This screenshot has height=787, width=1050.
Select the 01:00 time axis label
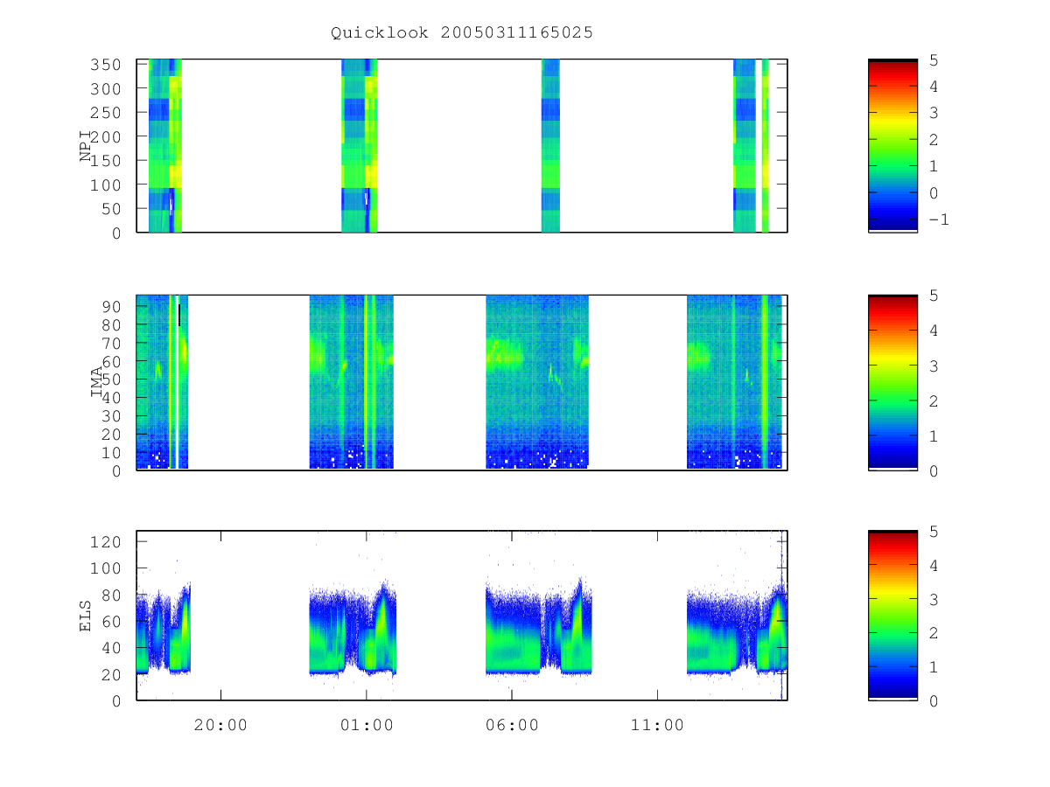click(x=366, y=725)
